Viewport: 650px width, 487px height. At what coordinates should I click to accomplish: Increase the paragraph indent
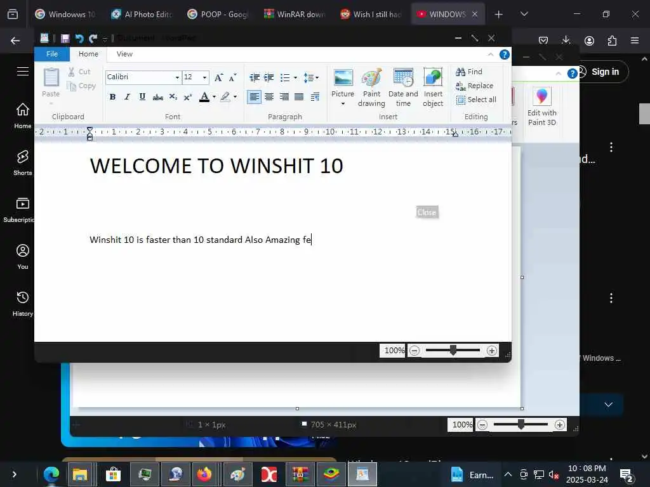point(269,77)
